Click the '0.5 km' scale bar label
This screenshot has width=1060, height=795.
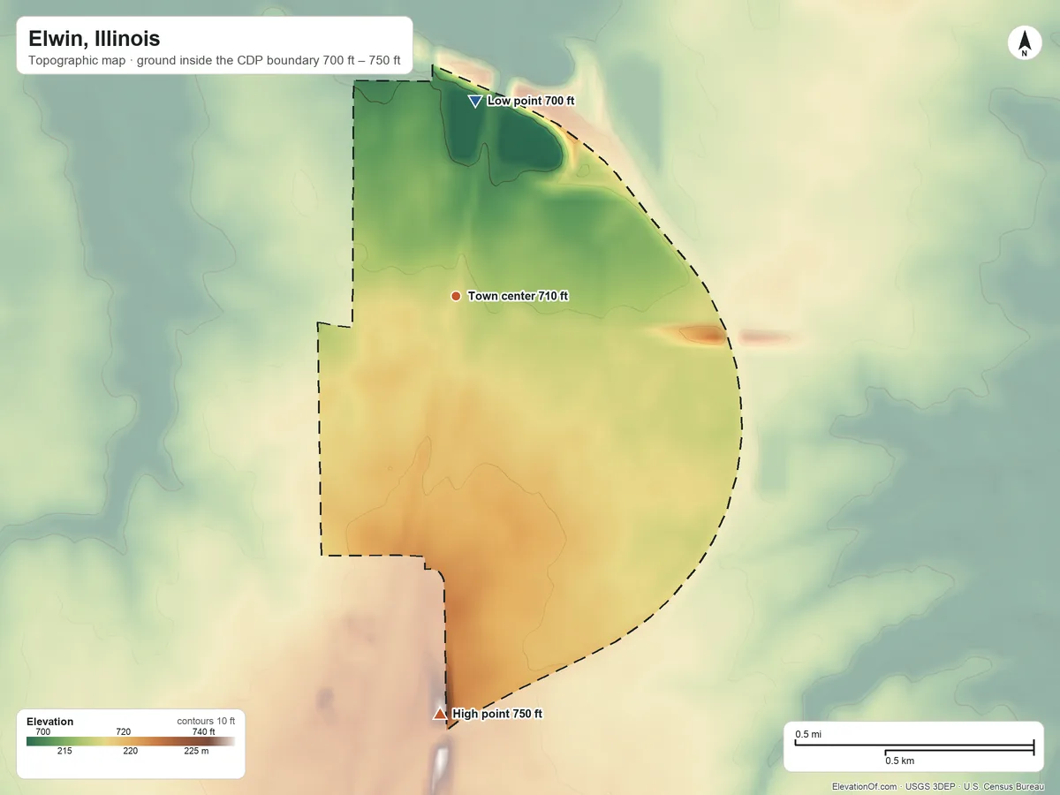pyautogui.click(x=900, y=760)
